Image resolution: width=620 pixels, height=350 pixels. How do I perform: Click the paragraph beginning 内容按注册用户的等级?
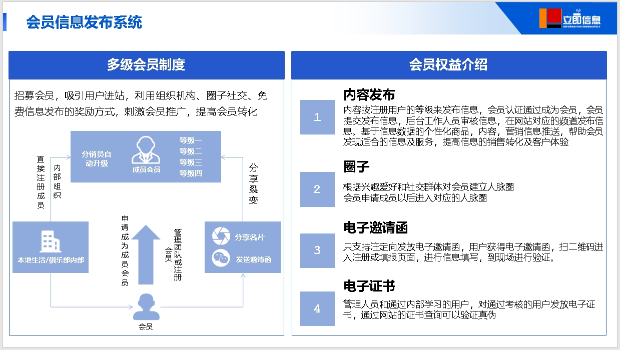coord(473,125)
